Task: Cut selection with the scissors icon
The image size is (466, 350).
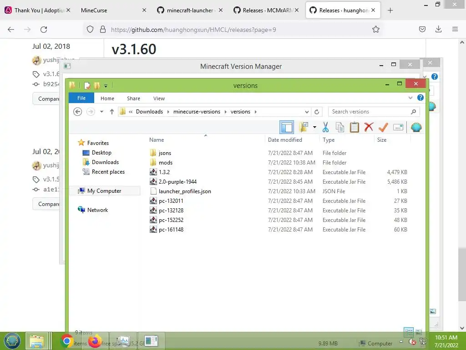Action: point(325,128)
